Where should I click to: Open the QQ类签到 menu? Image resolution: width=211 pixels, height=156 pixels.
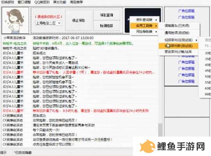42,2
